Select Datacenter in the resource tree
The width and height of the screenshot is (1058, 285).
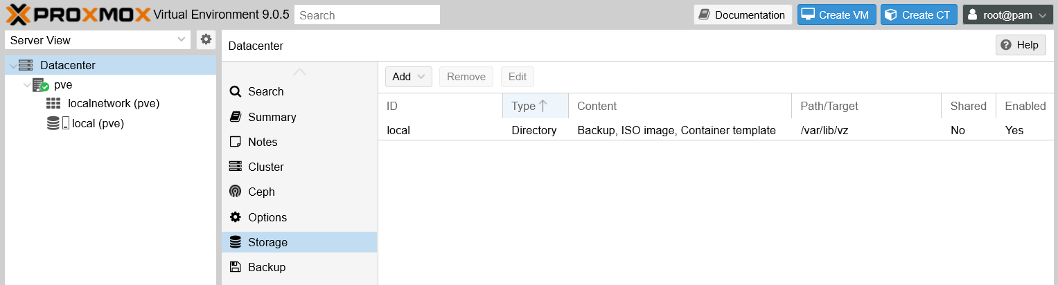coord(67,65)
